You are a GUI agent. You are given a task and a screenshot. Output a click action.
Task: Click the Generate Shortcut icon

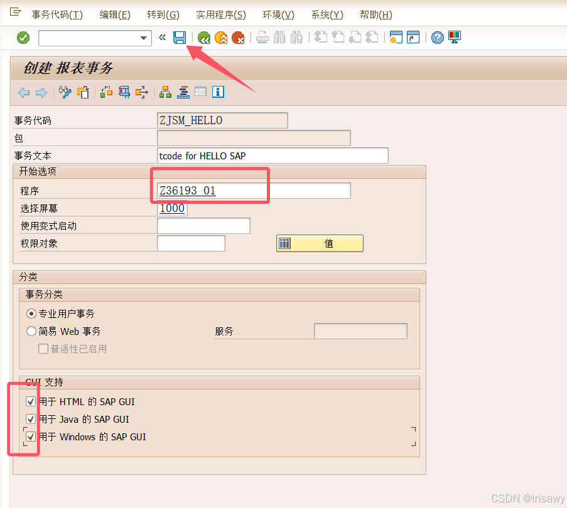(x=413, y=38)
